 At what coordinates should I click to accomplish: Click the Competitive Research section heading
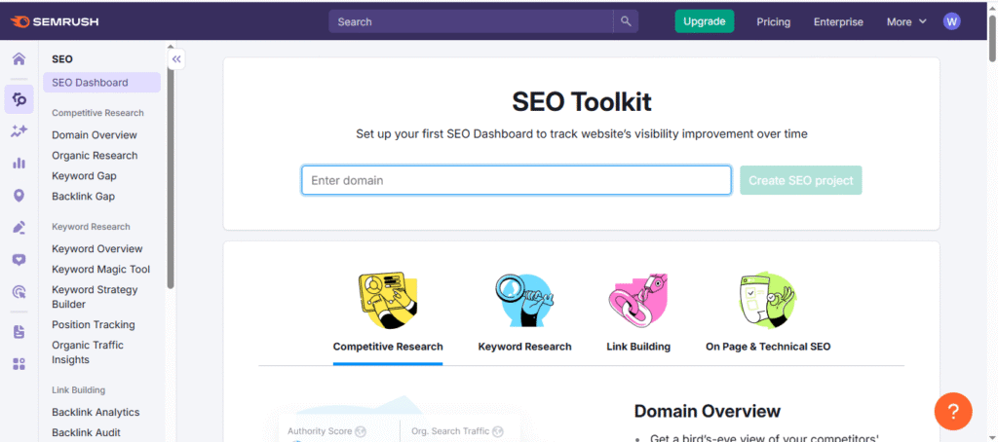tap(98, 113)
